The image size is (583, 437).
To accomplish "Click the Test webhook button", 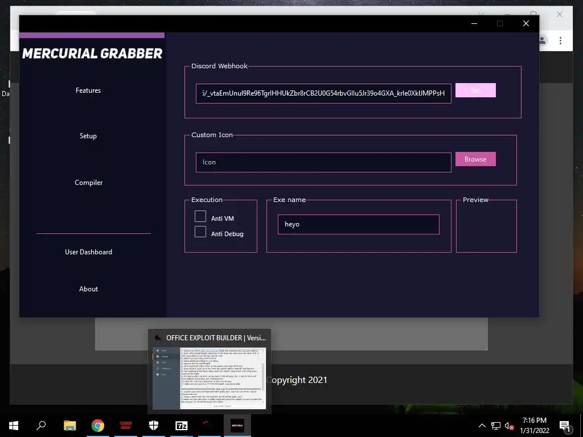I will coord(475,90).
